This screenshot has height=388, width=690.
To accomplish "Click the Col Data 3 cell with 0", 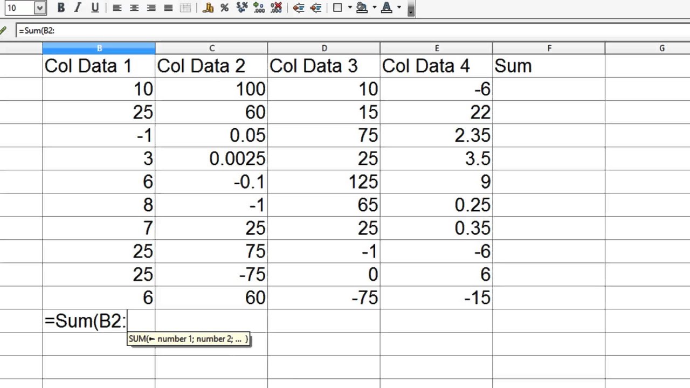I will click(x=324, y=274).
